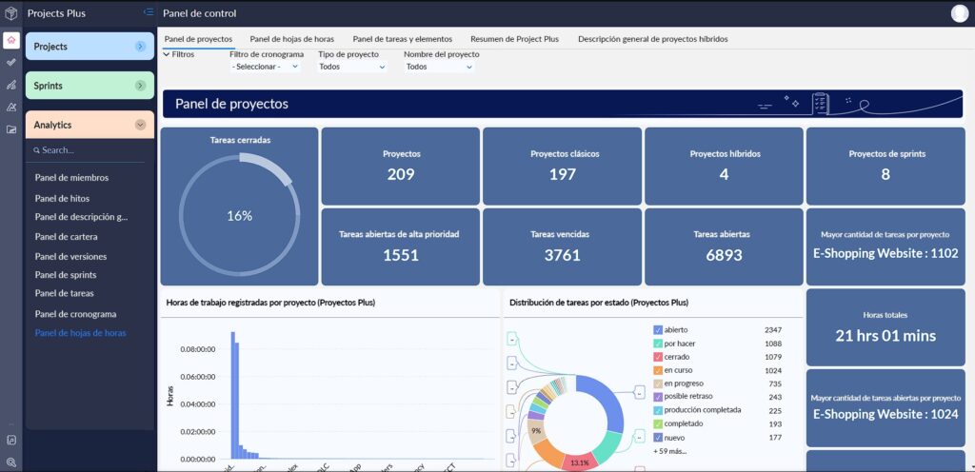Click '+ 59 más...' legend link
The width and height of the screenshot is (975, 472).
click(669, 451)
